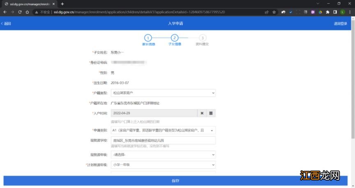The width and height of the screenshot is (355, 188).
Task: Click the page title 入学申请
Action: coord(175,23)
